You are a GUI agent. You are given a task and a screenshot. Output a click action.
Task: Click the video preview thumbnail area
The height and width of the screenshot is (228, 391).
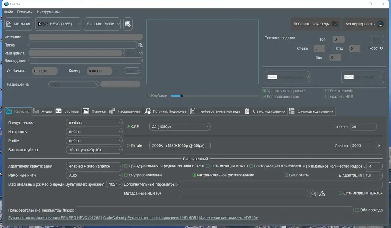tap(203, 52)
